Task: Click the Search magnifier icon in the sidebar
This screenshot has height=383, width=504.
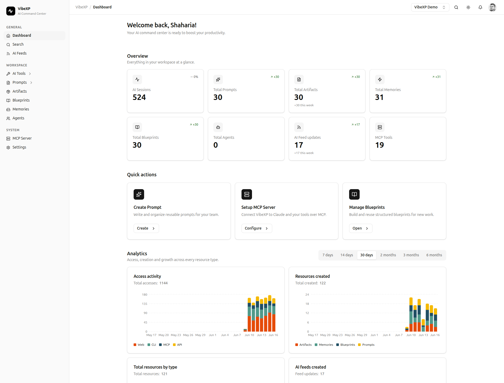Action: tap(8, 45)
